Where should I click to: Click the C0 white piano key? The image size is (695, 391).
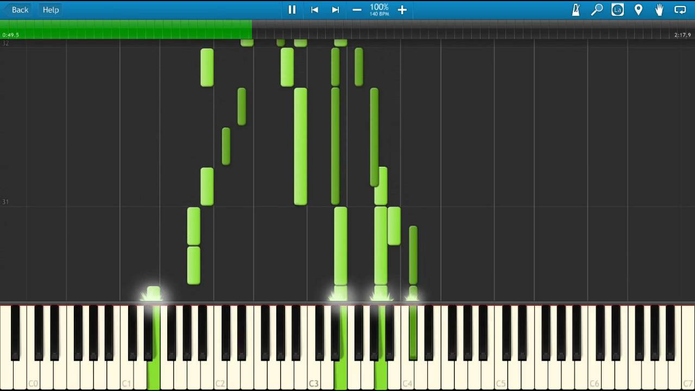pyautogui.click(x=33, y=375)
